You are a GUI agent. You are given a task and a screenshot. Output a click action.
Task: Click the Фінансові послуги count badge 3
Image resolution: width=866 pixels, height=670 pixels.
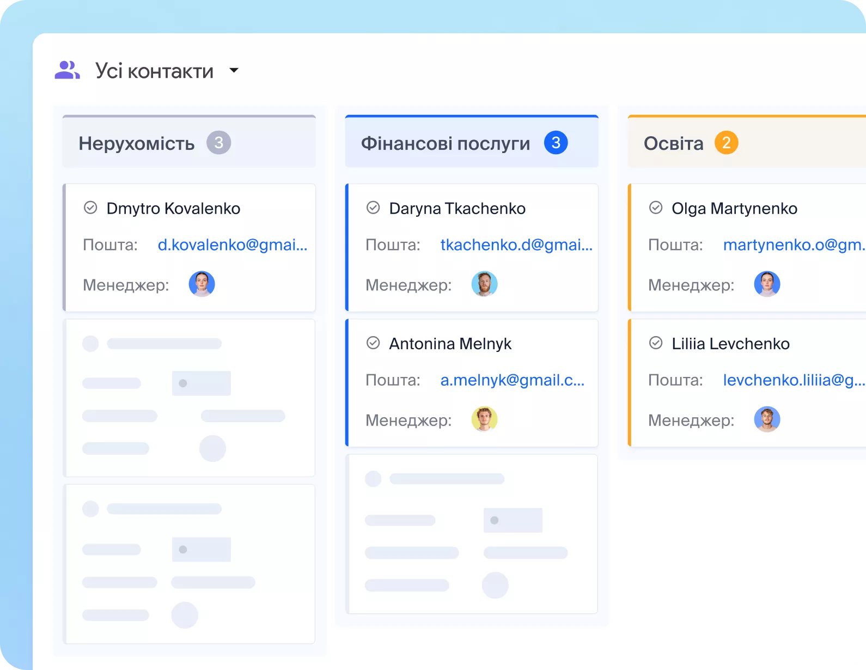[x=556, y=143]
